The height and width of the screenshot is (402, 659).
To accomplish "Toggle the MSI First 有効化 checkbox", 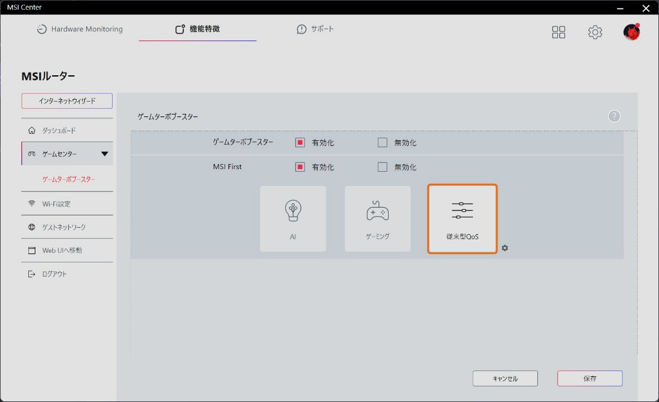I will point(300,167).
